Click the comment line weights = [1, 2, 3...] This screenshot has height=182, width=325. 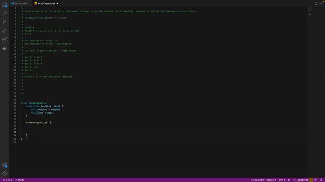(x=50, y=31)
